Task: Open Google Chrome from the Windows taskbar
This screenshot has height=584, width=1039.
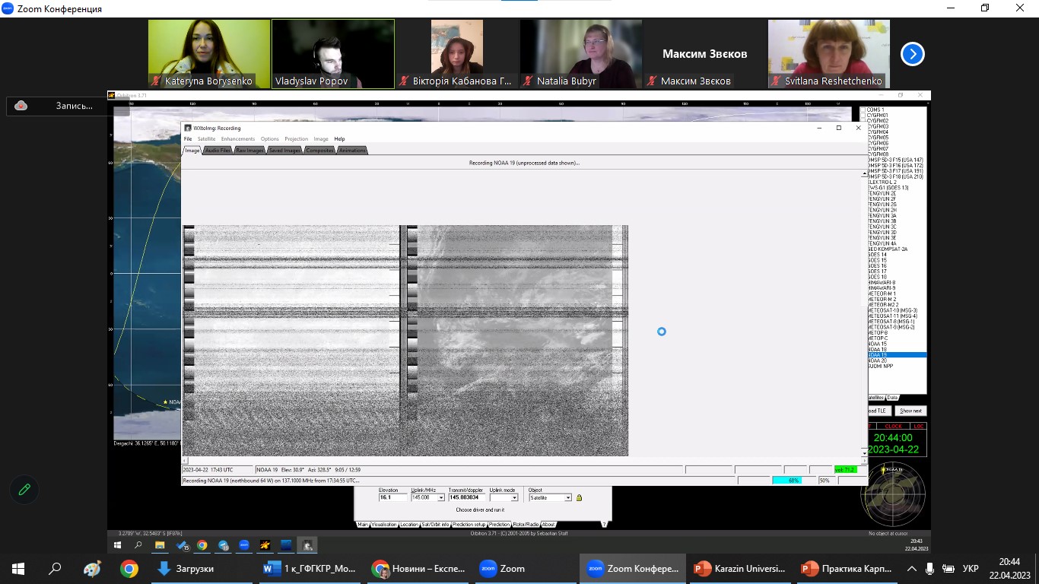Action: [129, 568]
